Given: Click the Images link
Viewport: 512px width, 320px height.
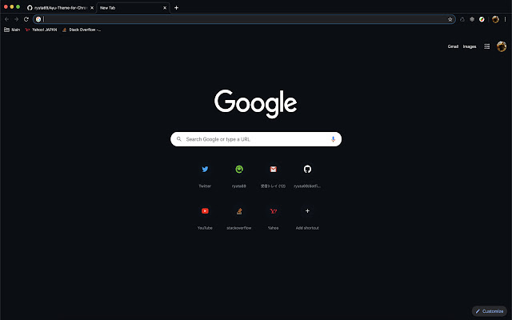Looking at the screenshot, I should [470, 46].
